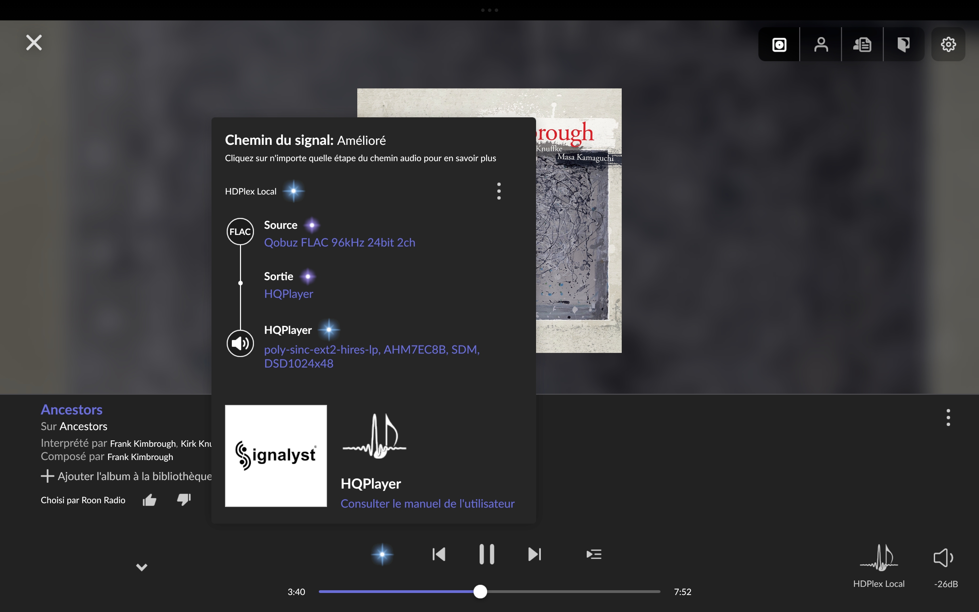The height and width of the screenshot is (612, 979).
Task: Thumbs down the Roon Radio pick
Action: click(184, 499)
